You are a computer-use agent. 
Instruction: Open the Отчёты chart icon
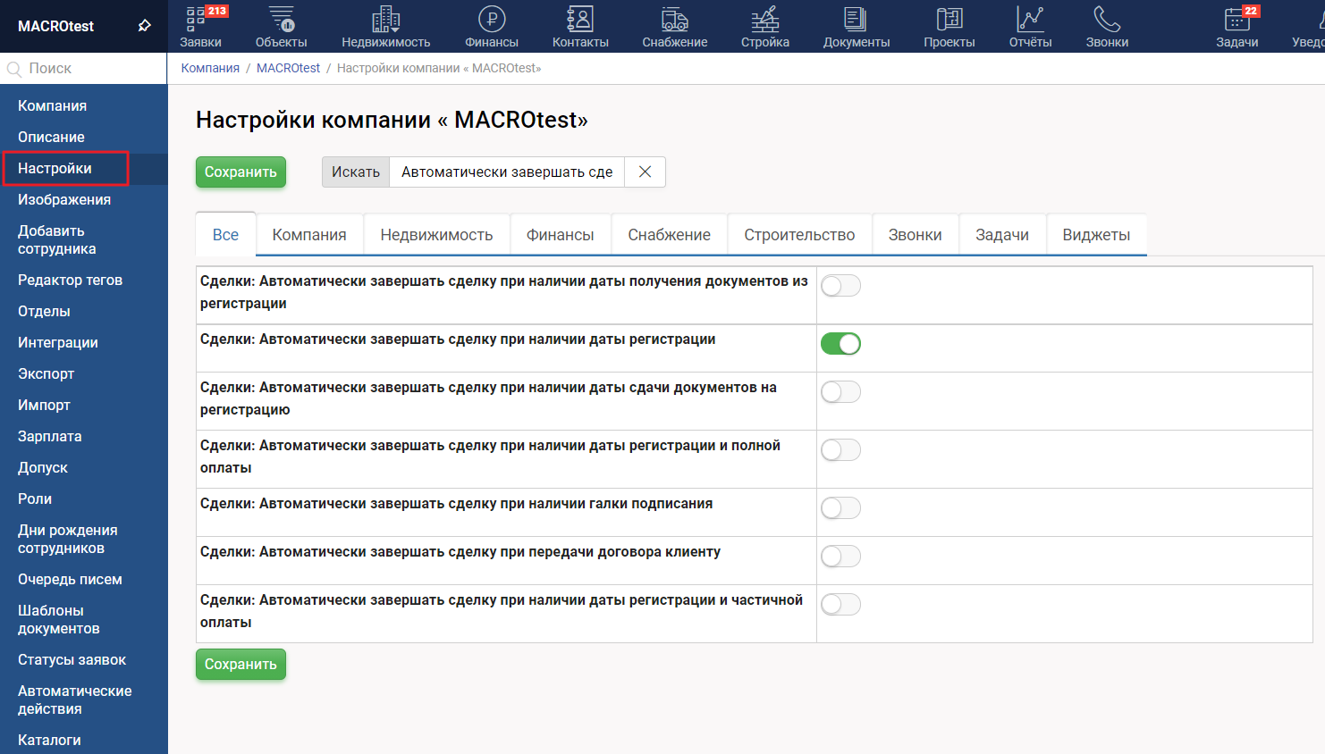pyautogui.click(x=1030, y=19)
